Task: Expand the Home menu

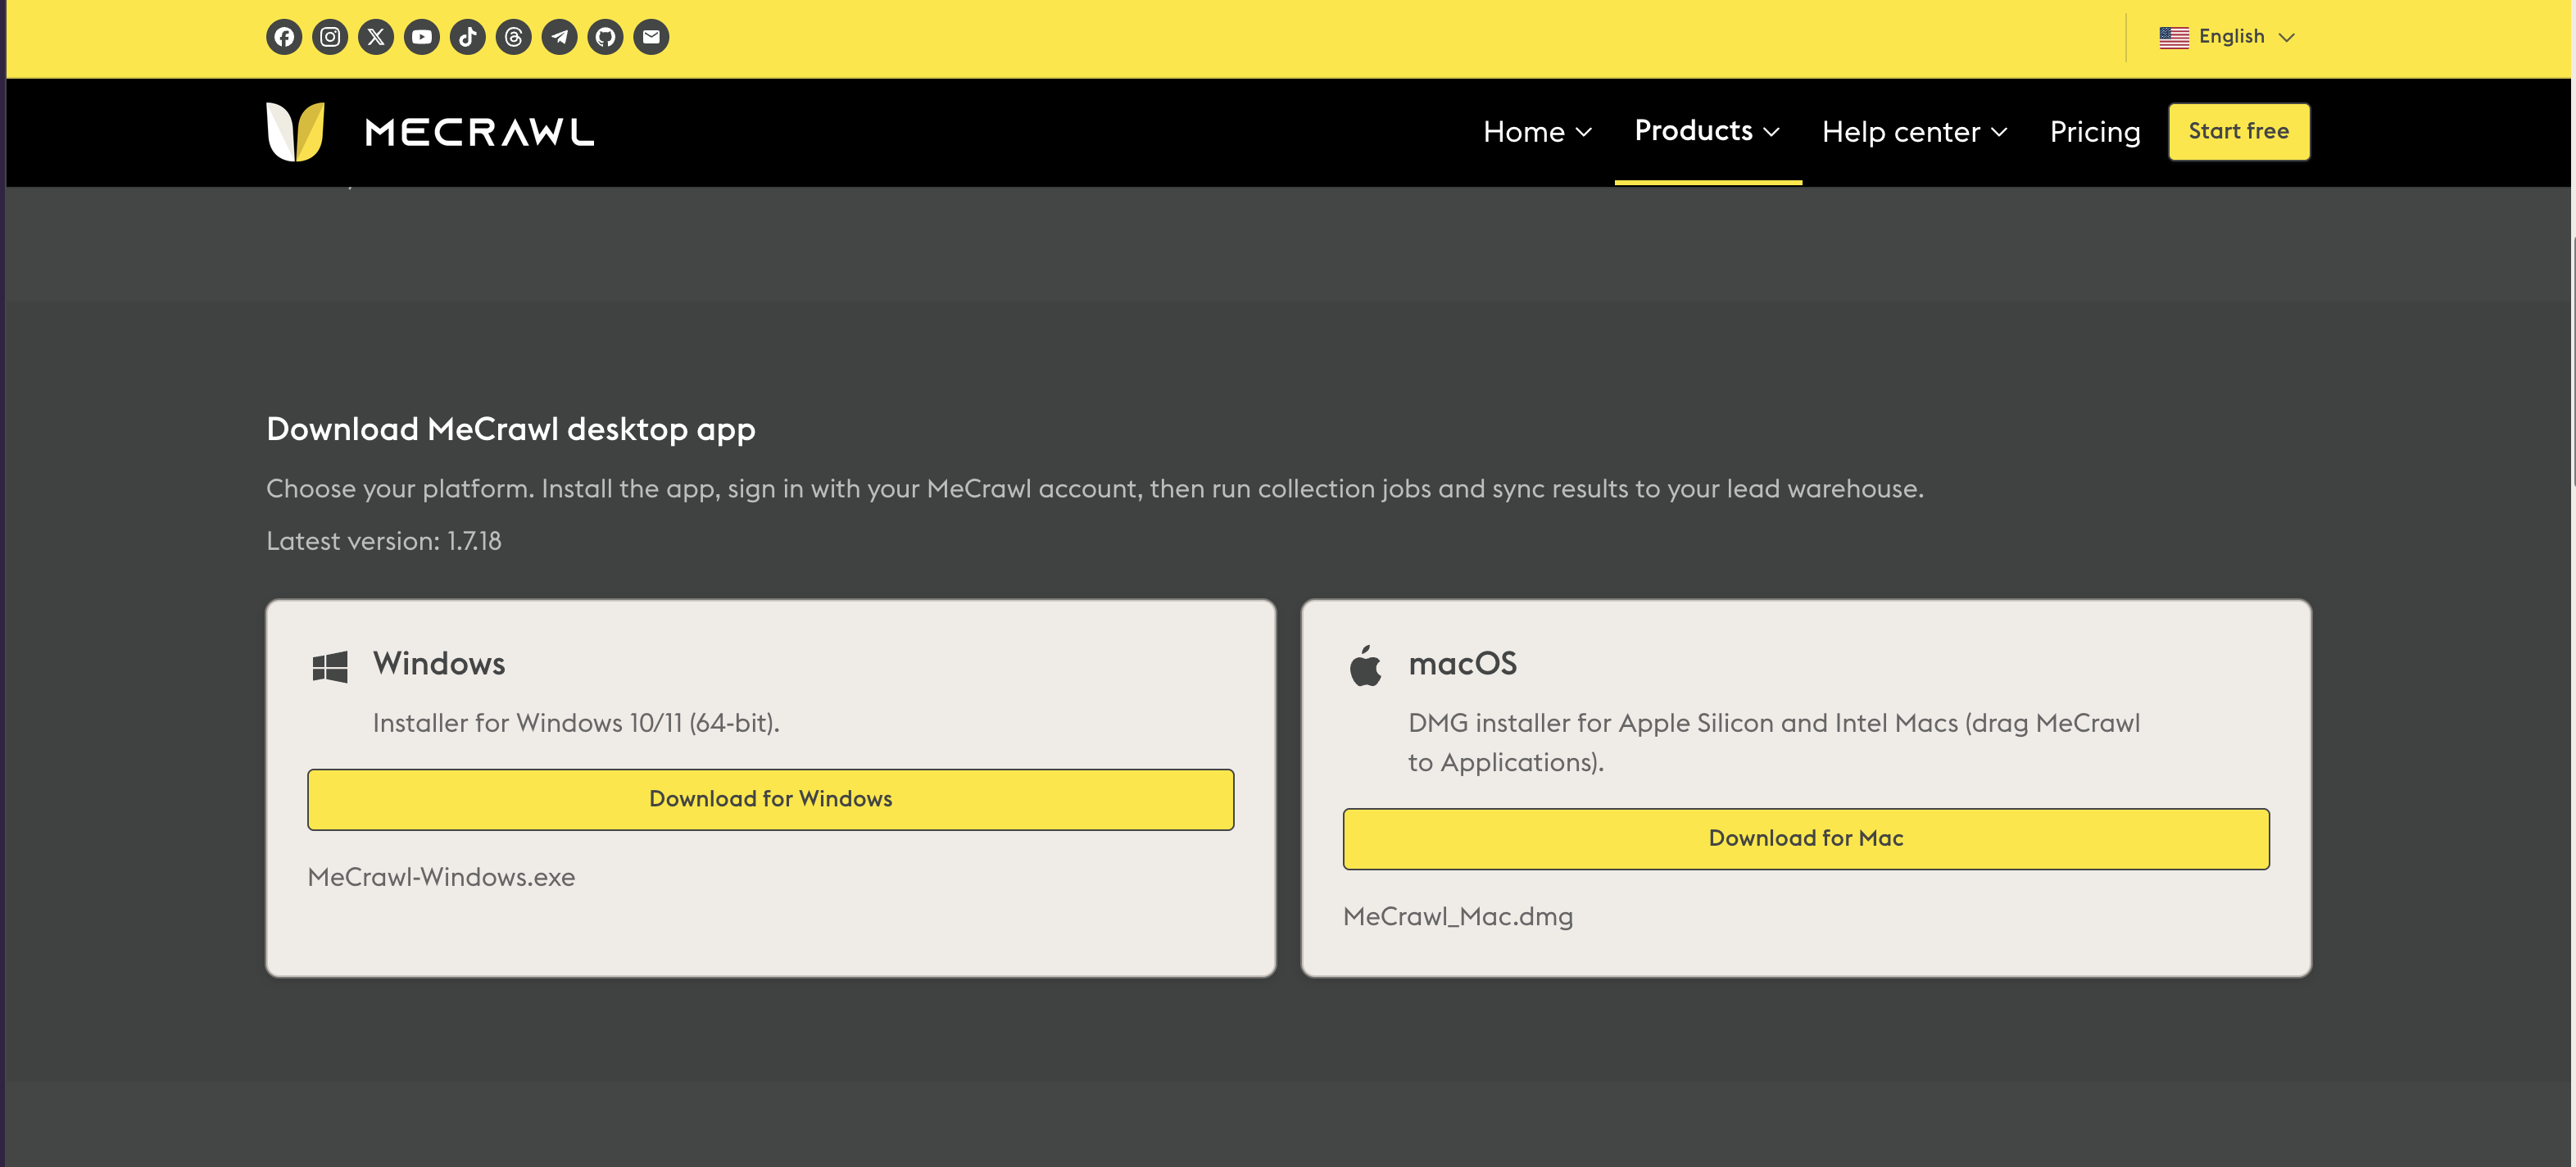Action: [x=1538, y=132]
